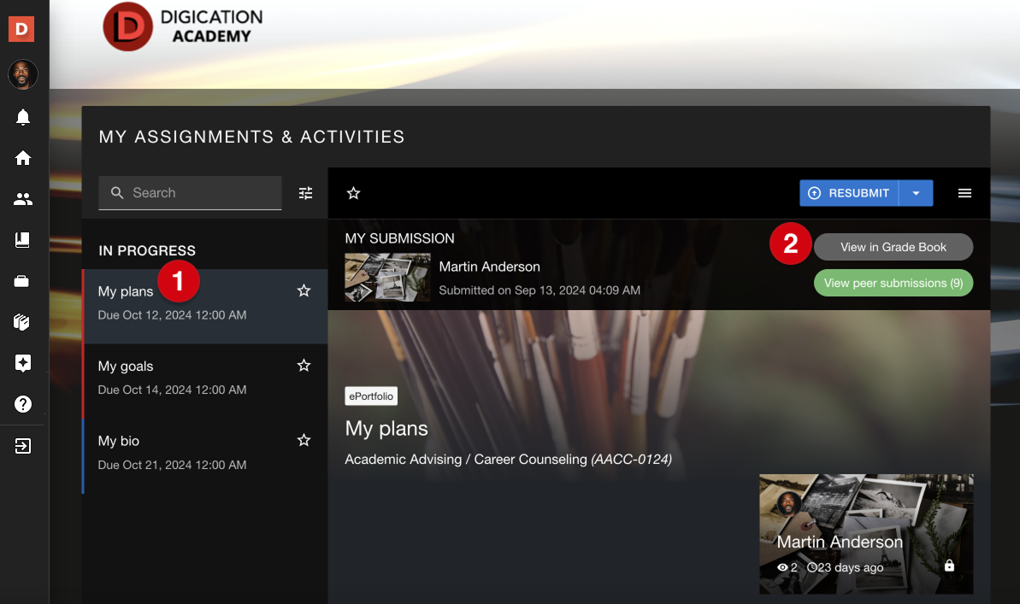Viewport: 1020px width, 604px height.
Task: Go to Home via the house icon
Action: (x=23, y=158)
